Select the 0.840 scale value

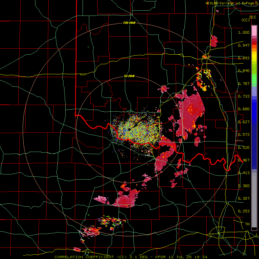tap(244, 71)
